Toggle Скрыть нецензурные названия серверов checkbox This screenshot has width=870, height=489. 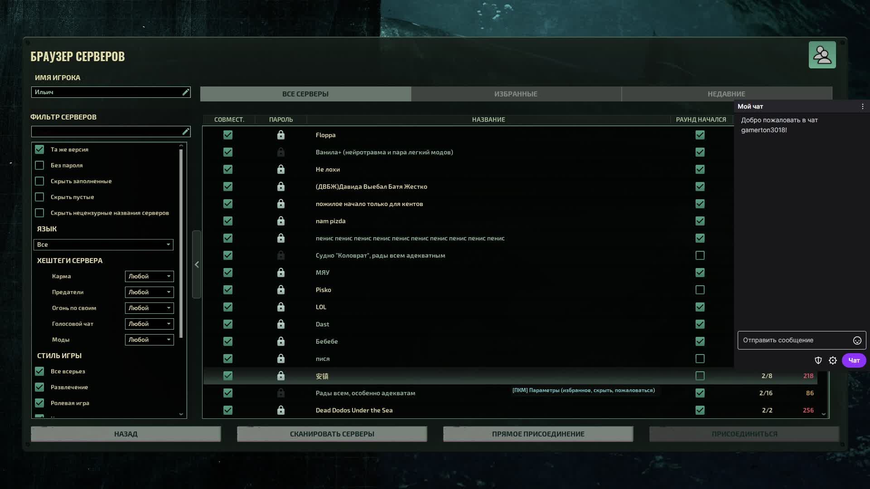click(39, 213)
